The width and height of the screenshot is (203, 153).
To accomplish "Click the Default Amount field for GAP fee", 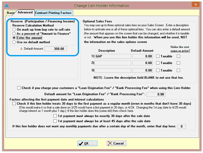I will [143, 56].
